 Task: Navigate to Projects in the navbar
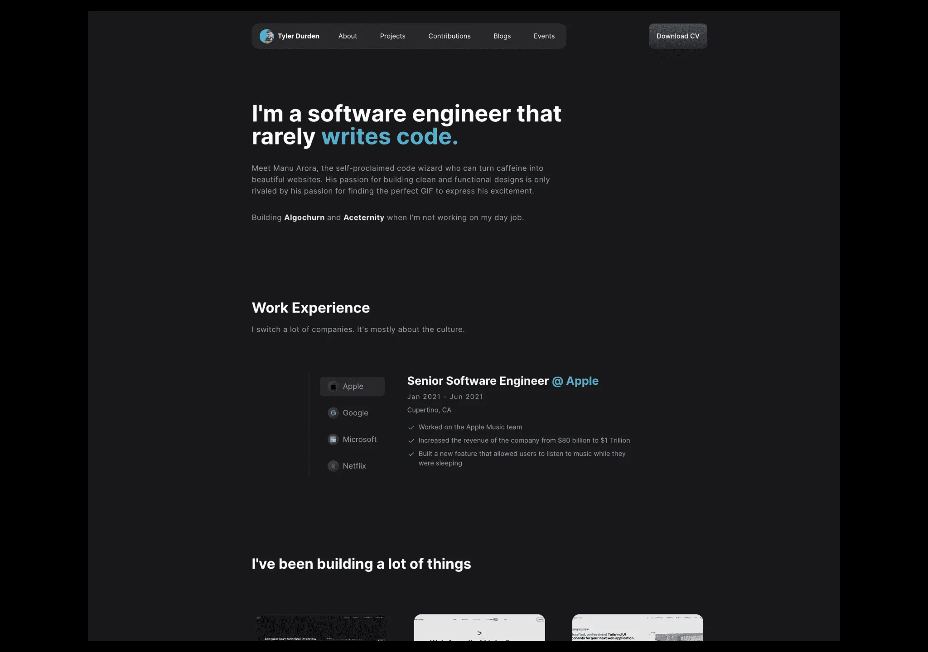392,36
